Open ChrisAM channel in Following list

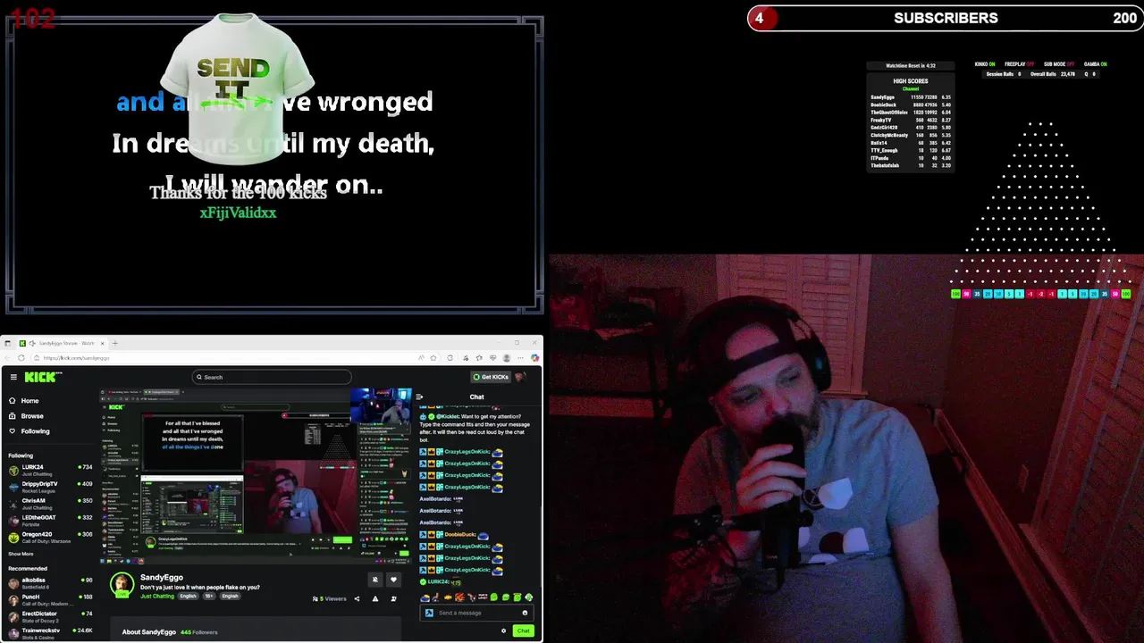coord(50,503)
